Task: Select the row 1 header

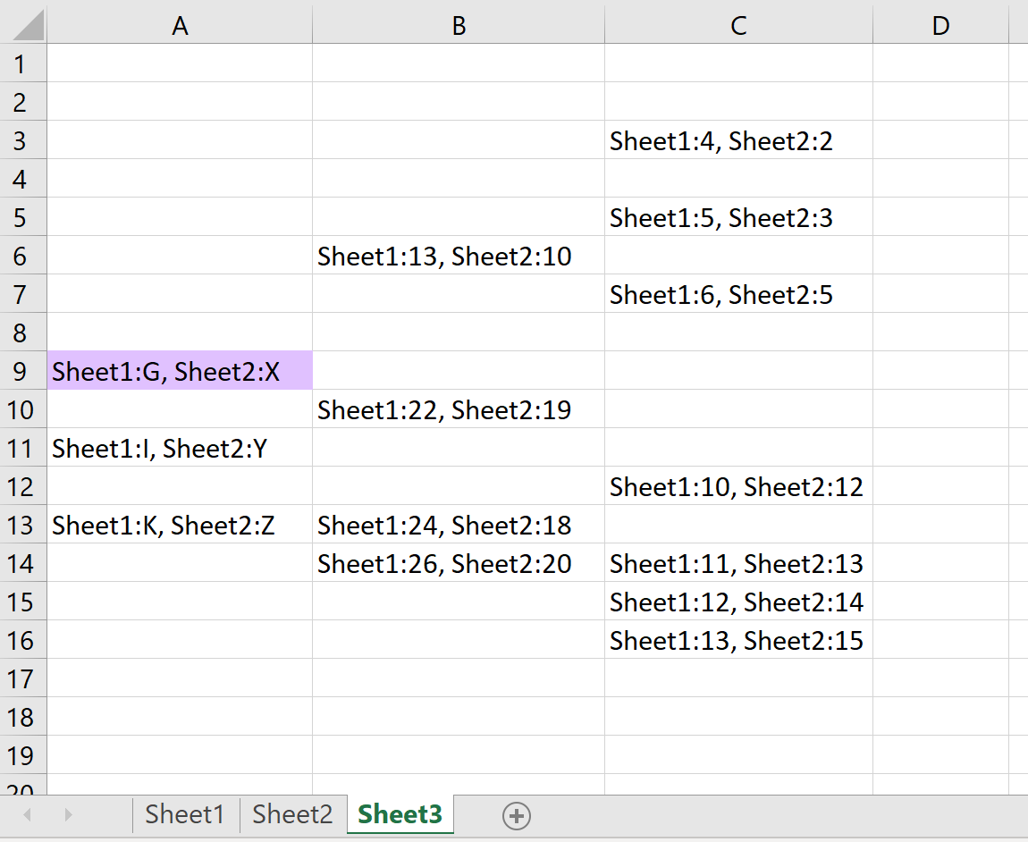Action: (x=23, y=63)
